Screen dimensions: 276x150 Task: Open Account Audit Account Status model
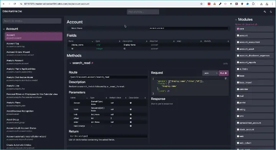click(x=33, y=129)
